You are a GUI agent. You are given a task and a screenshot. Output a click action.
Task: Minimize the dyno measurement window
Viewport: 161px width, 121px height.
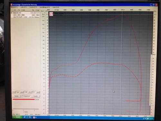click(x=151, y=5)
